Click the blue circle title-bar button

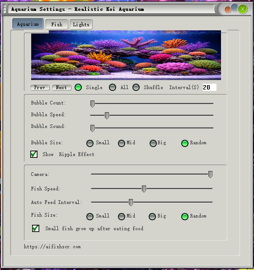pos(234,8)
